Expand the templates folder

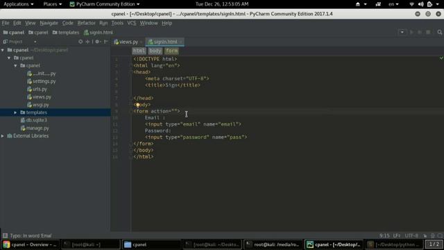[15, 112]
